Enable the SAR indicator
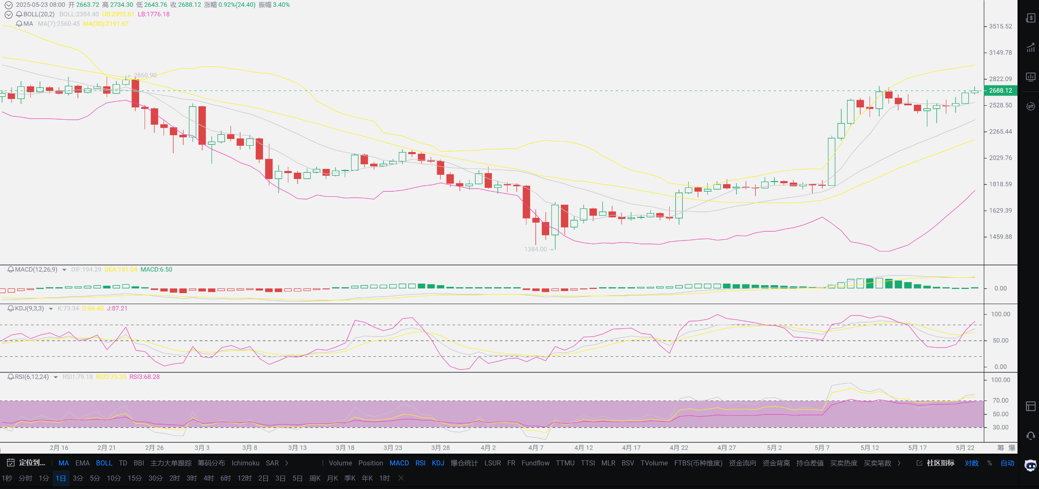Image resolution: width=1039 pixels, height=489 pixels. (272, 463)
